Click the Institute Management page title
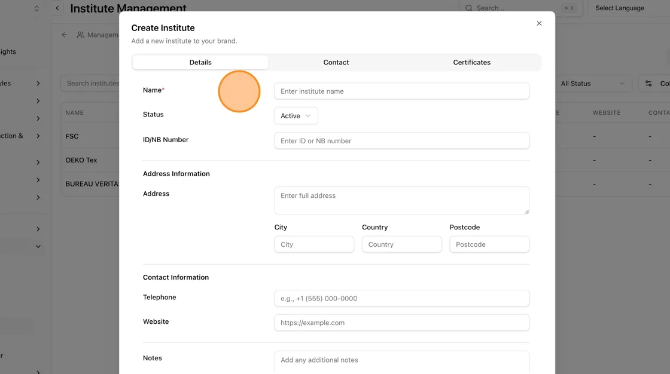The width and height of the screenshot is (670, 374). 128,8
